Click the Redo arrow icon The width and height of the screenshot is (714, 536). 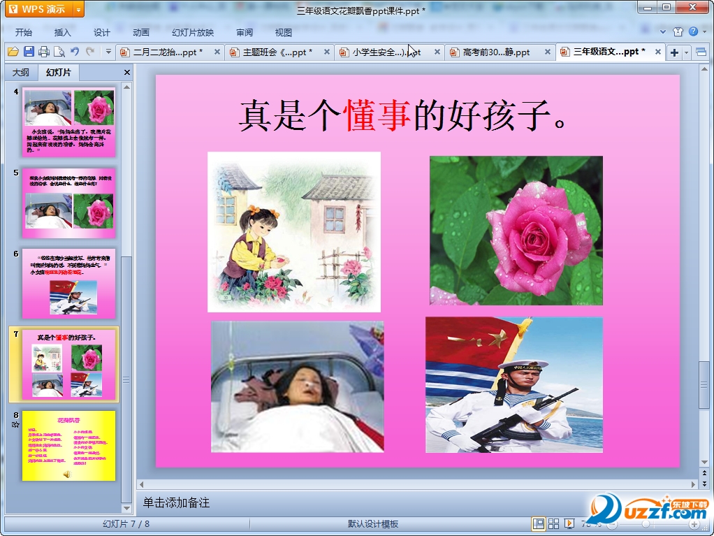(x=90, y=52)
